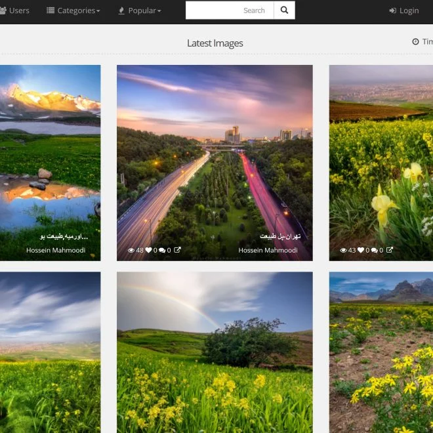Open Hossein Mahmoodi link on Tehran highway photo

[x=268, y=250]
